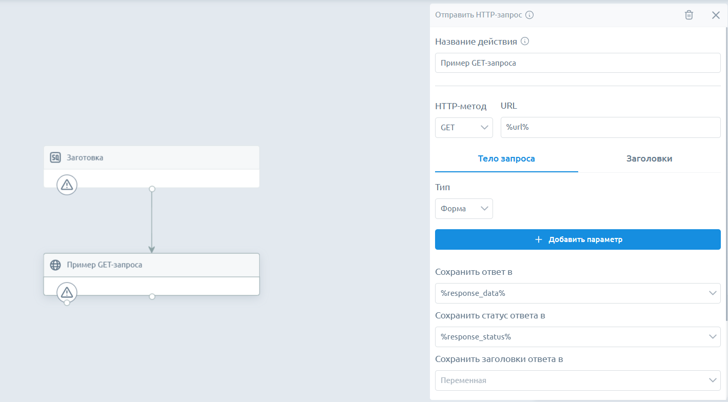728x402 pixels.
Task: Click the Название действия text field
Action: (x=577, y=63)
